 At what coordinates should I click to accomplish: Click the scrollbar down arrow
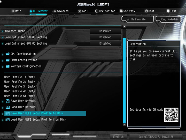124,125
